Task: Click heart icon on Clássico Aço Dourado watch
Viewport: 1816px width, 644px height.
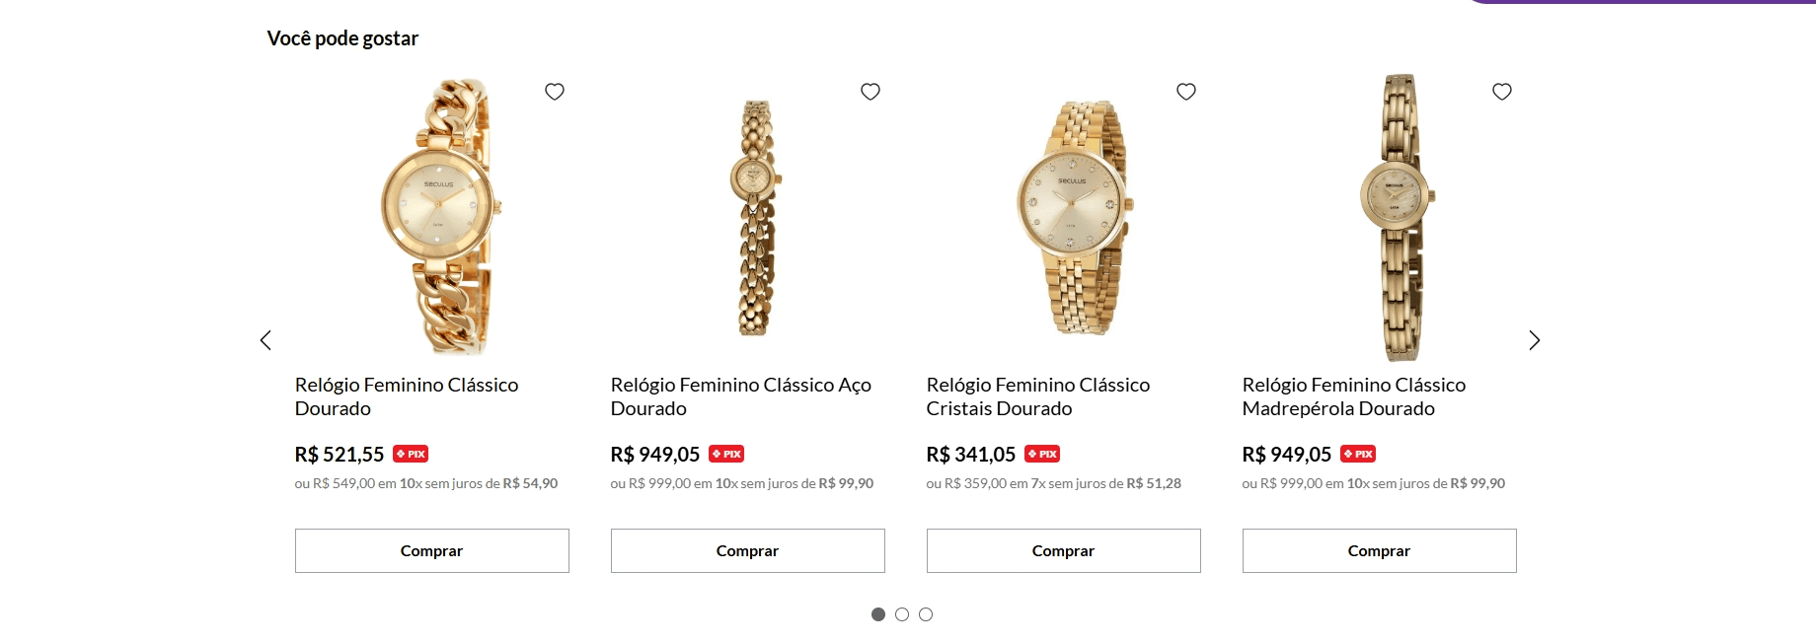Action: [x=870, y=92]
